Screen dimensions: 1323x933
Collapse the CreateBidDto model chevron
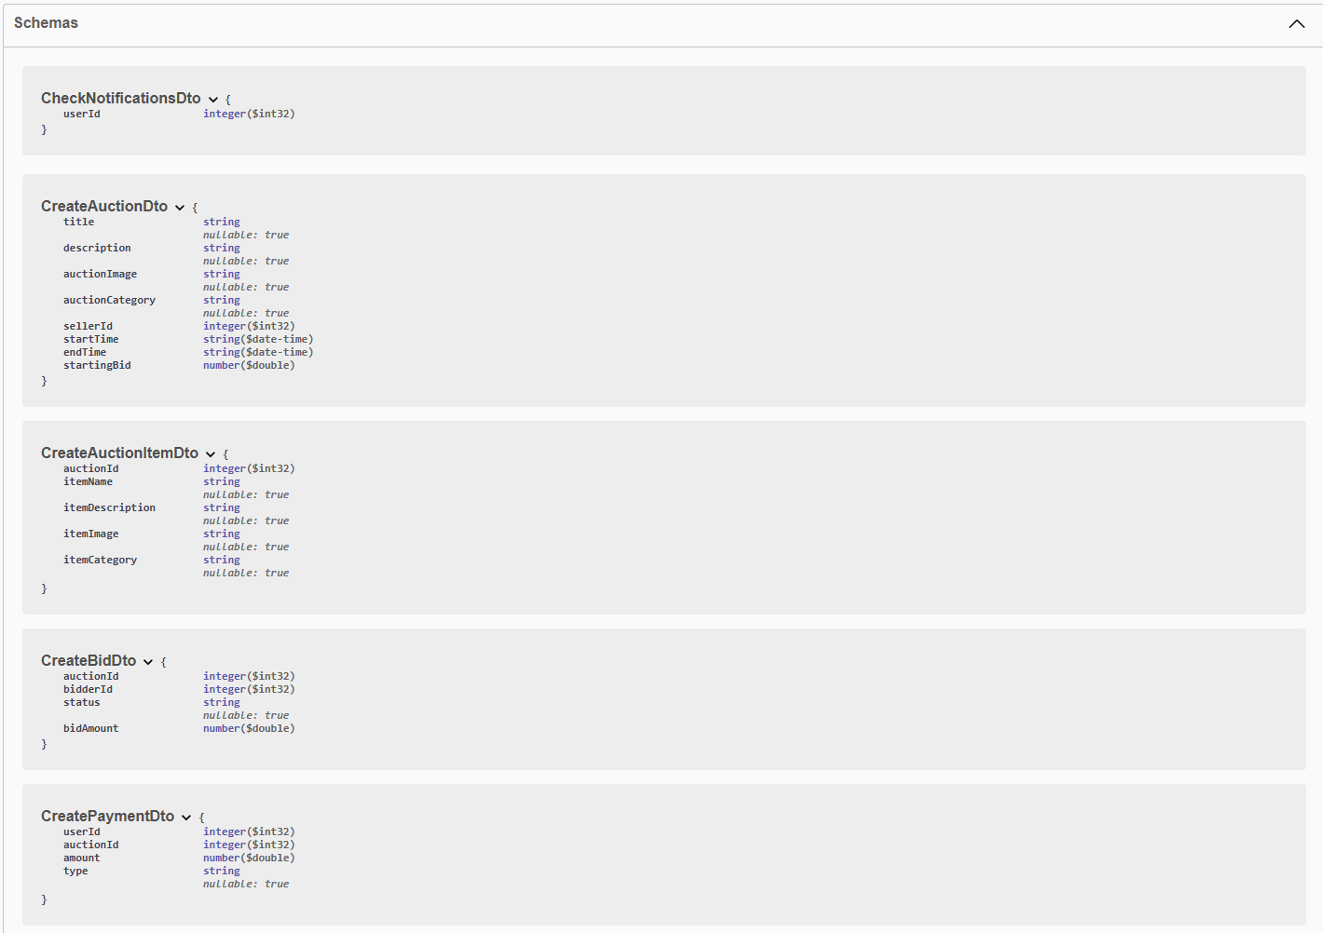[148, 662]
